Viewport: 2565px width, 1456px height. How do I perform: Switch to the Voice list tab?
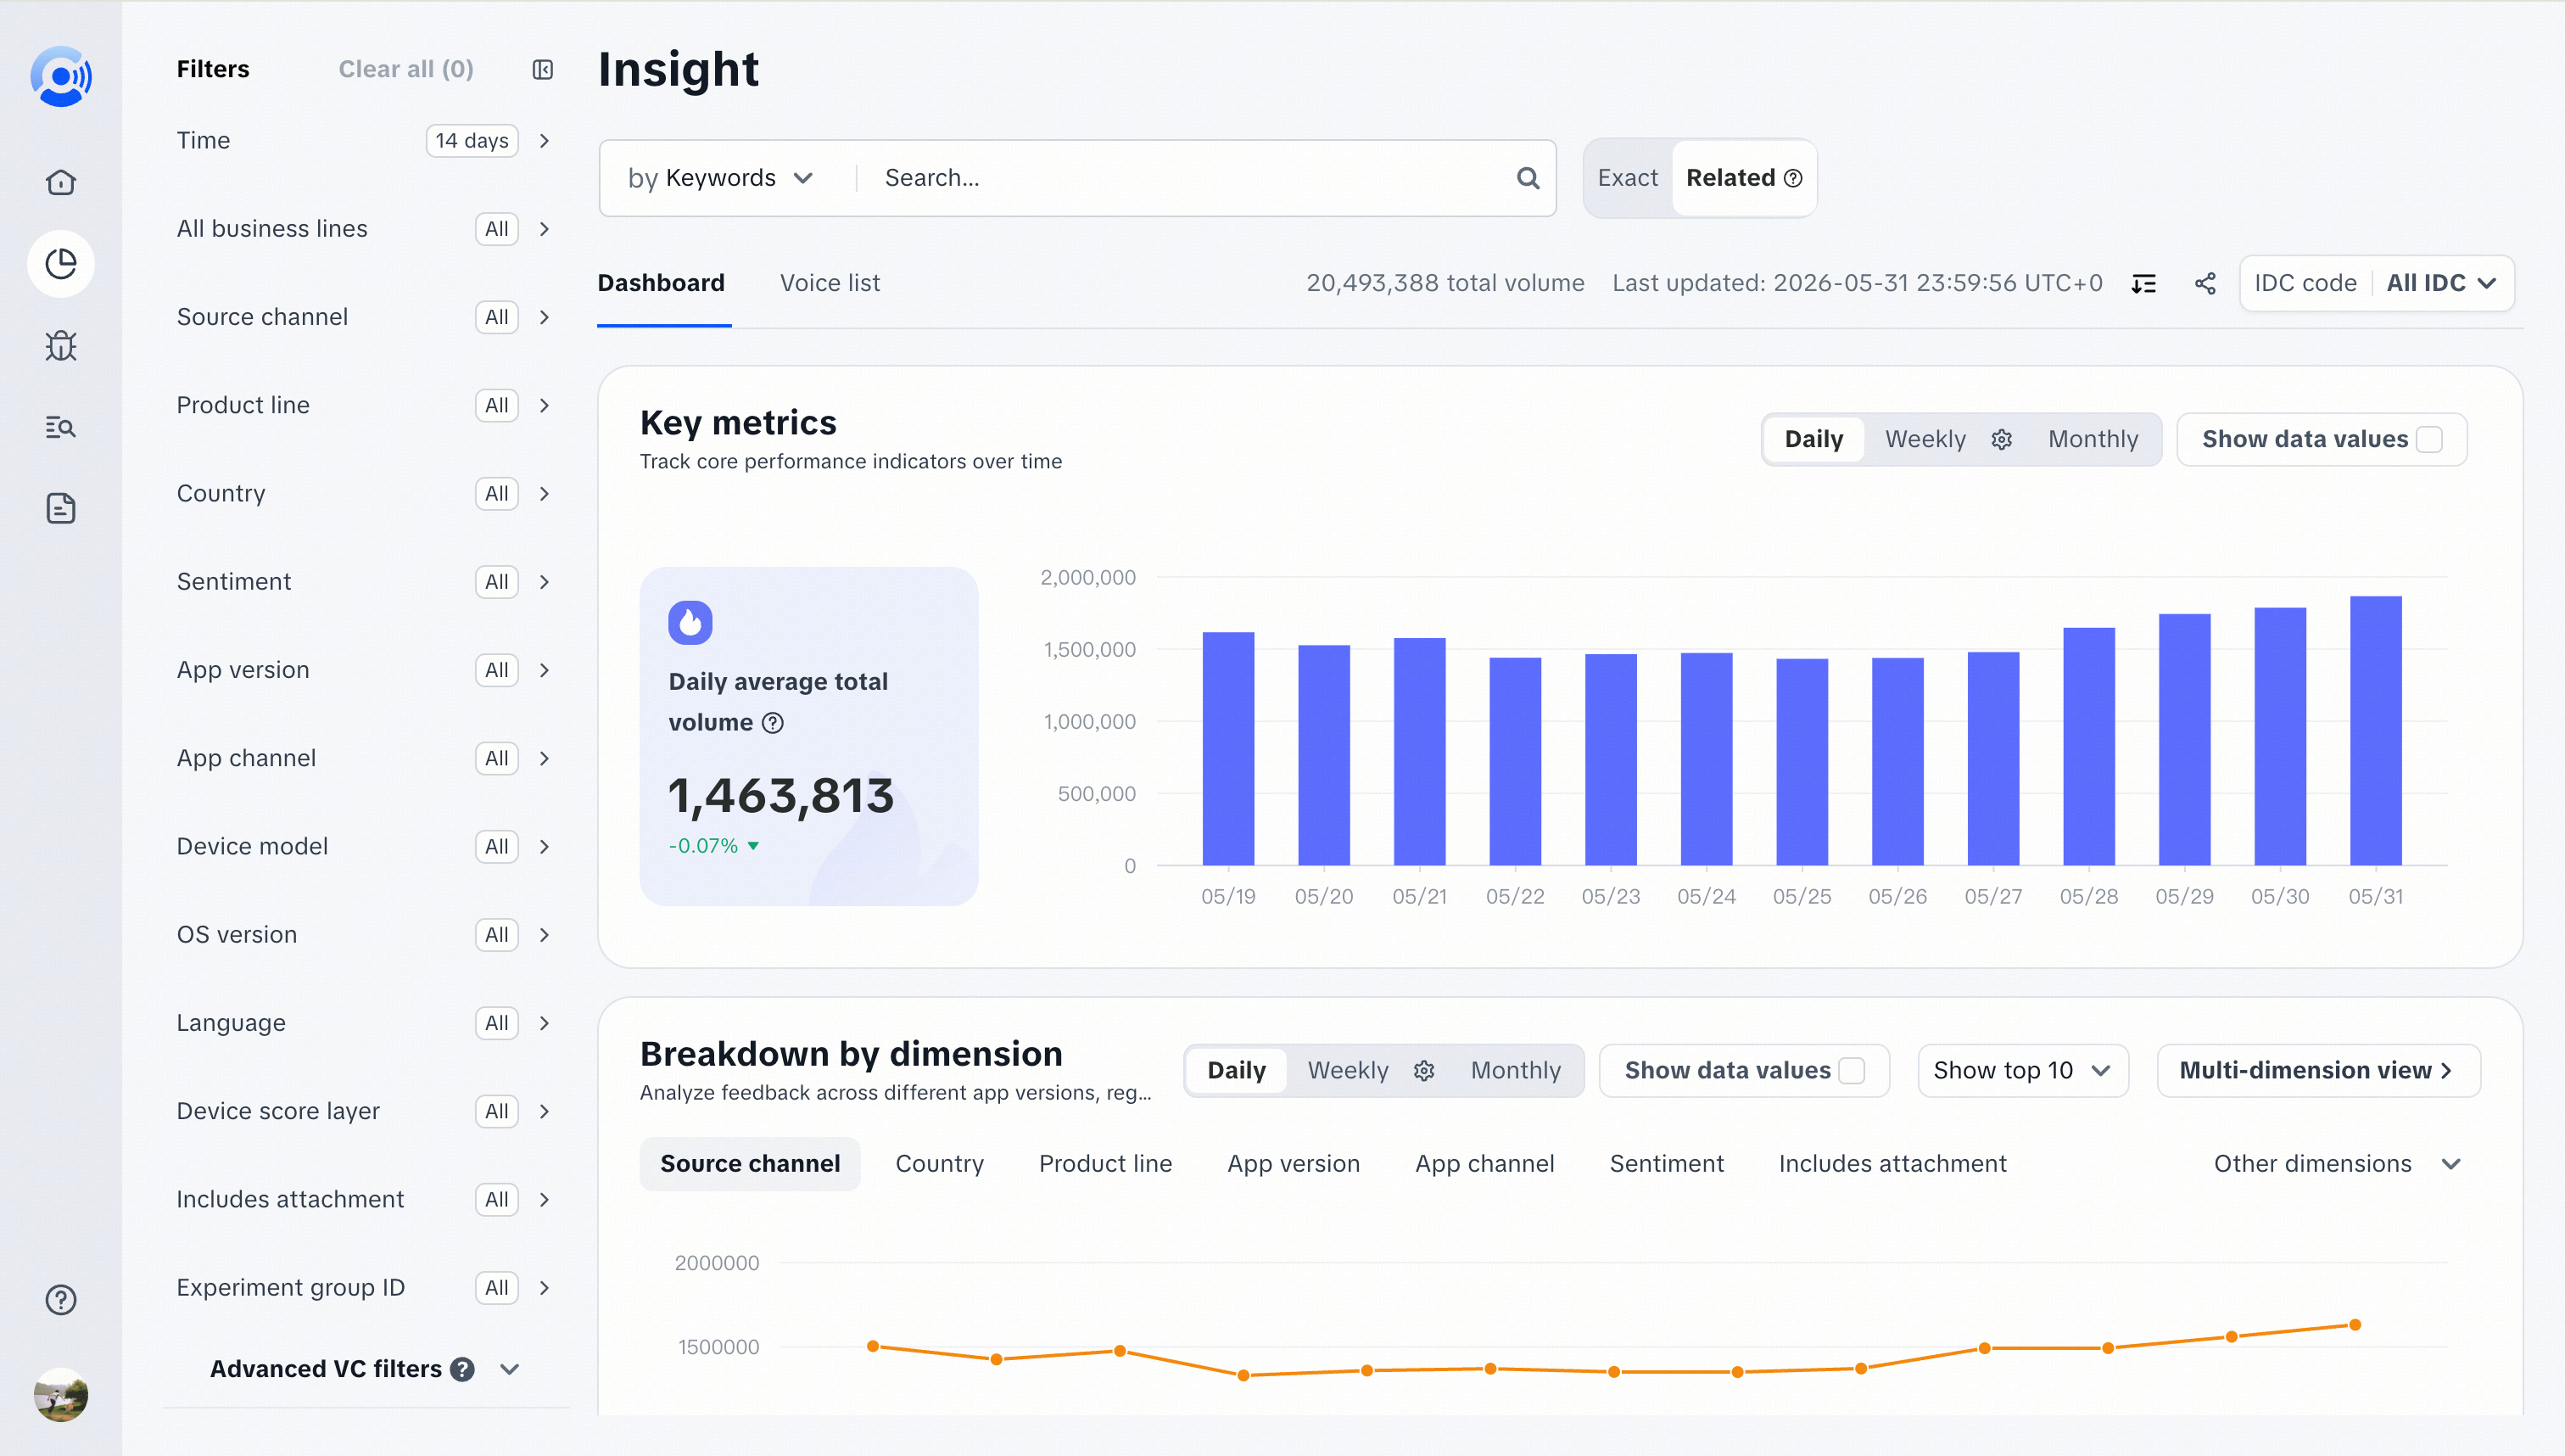[830, 283]
